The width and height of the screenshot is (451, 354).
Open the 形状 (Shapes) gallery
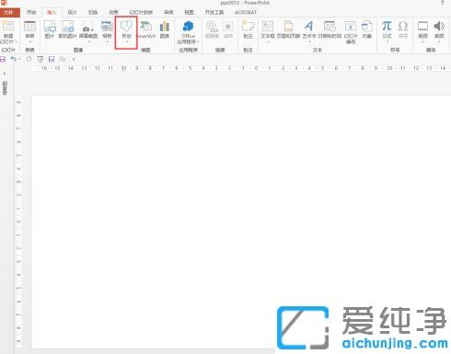coord(126,31)
